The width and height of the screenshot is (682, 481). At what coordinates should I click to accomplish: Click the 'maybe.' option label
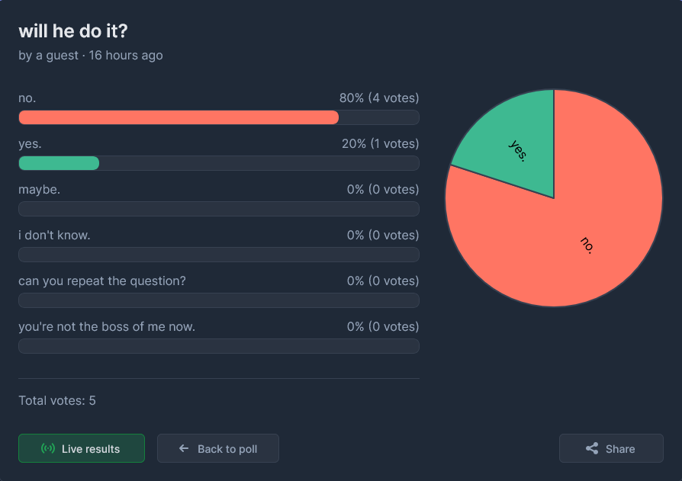click(39, 190)
